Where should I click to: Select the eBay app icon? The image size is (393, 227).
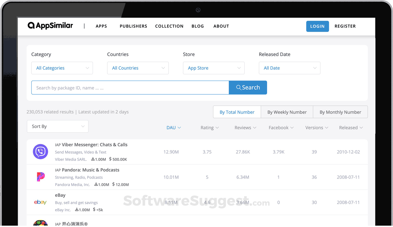point(40,202)
